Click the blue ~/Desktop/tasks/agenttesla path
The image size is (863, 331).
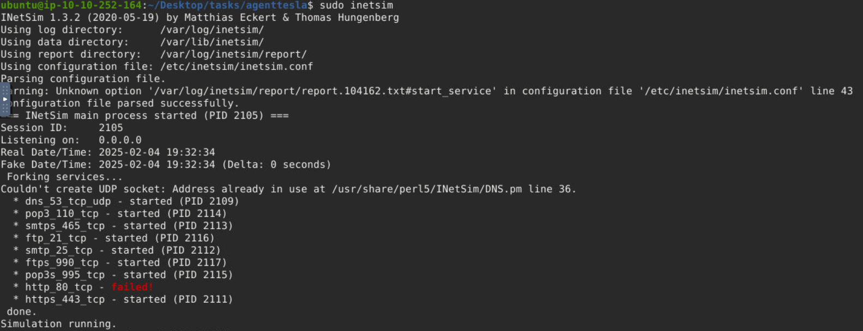coord(228,5)
